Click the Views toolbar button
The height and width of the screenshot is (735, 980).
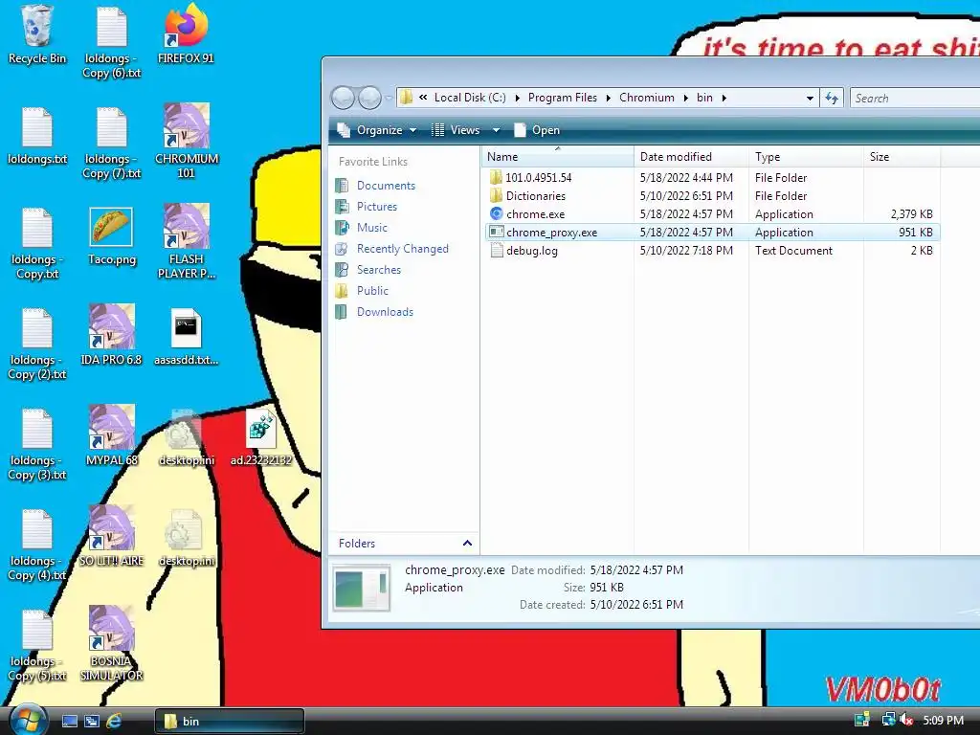pos(457,130)
